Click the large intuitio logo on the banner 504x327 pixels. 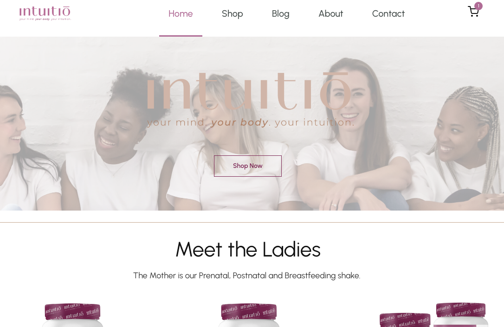click(248, 91)
